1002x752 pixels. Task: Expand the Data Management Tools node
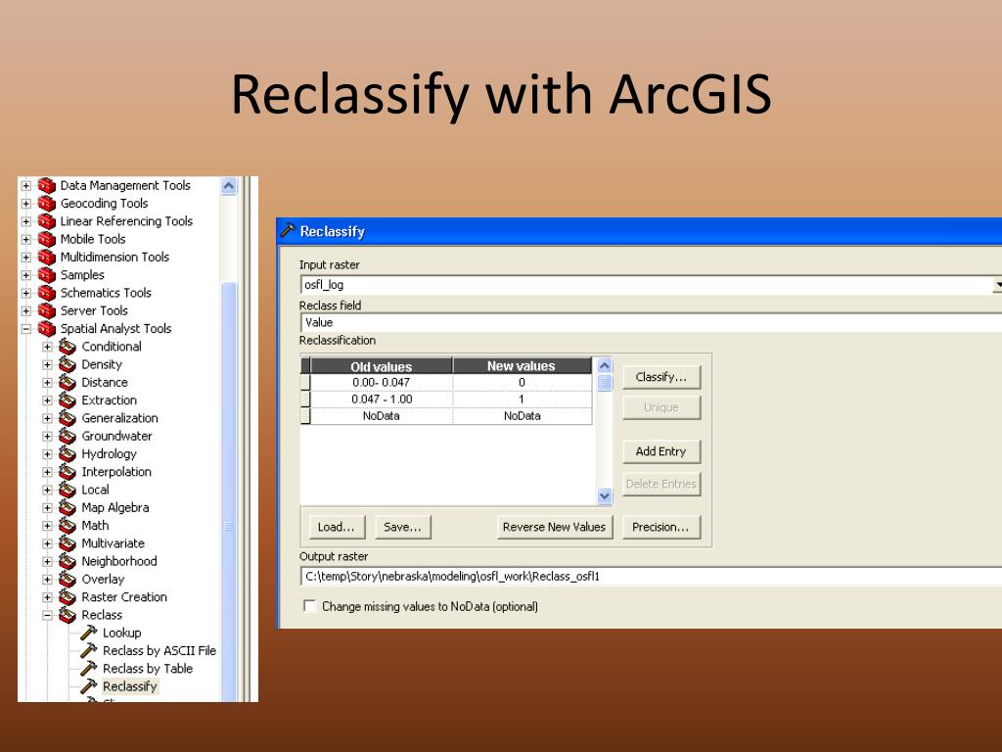(26, 186)
